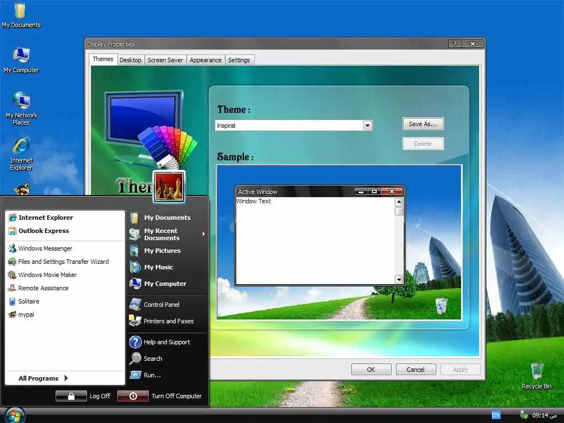Screen dimensions: 564x423
Task: Open the Recycle Bin on desktop
Action: (536, 376)
